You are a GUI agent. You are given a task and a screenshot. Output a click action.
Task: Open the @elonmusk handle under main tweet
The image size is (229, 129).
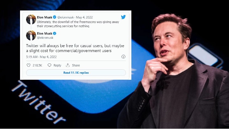tap(45, 37)
